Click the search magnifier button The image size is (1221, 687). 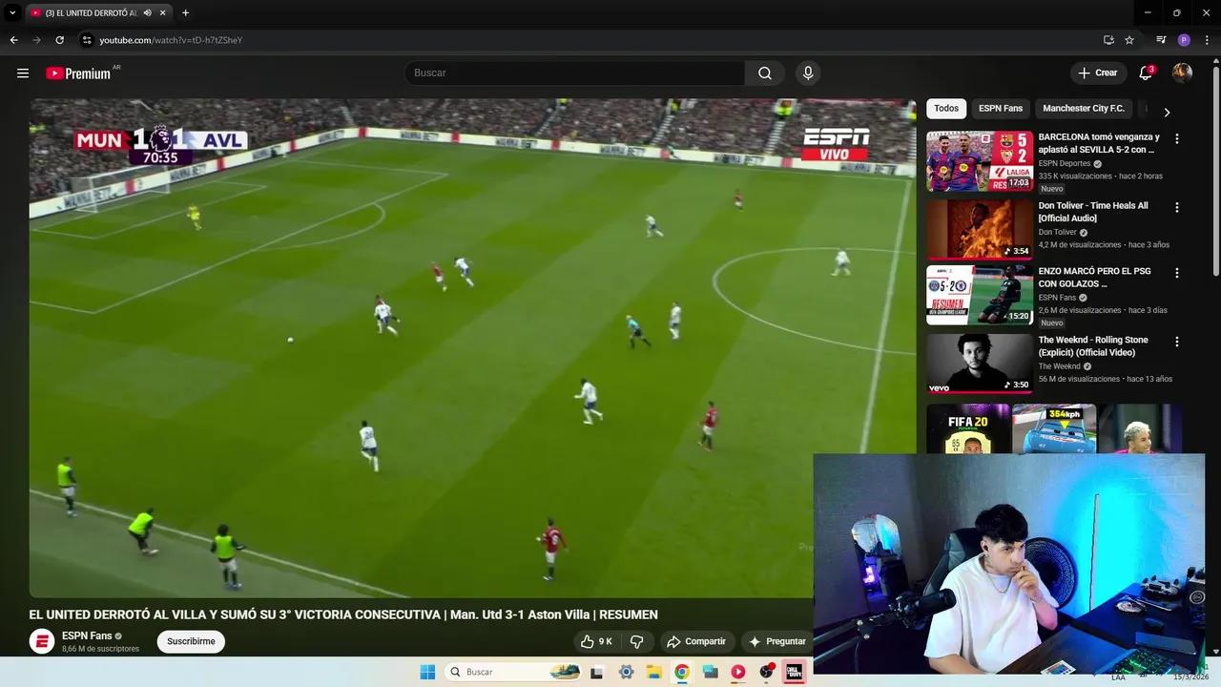tap(765, 73)
